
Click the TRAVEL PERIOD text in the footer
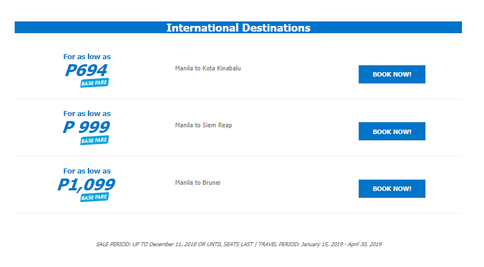coord(279,244)
